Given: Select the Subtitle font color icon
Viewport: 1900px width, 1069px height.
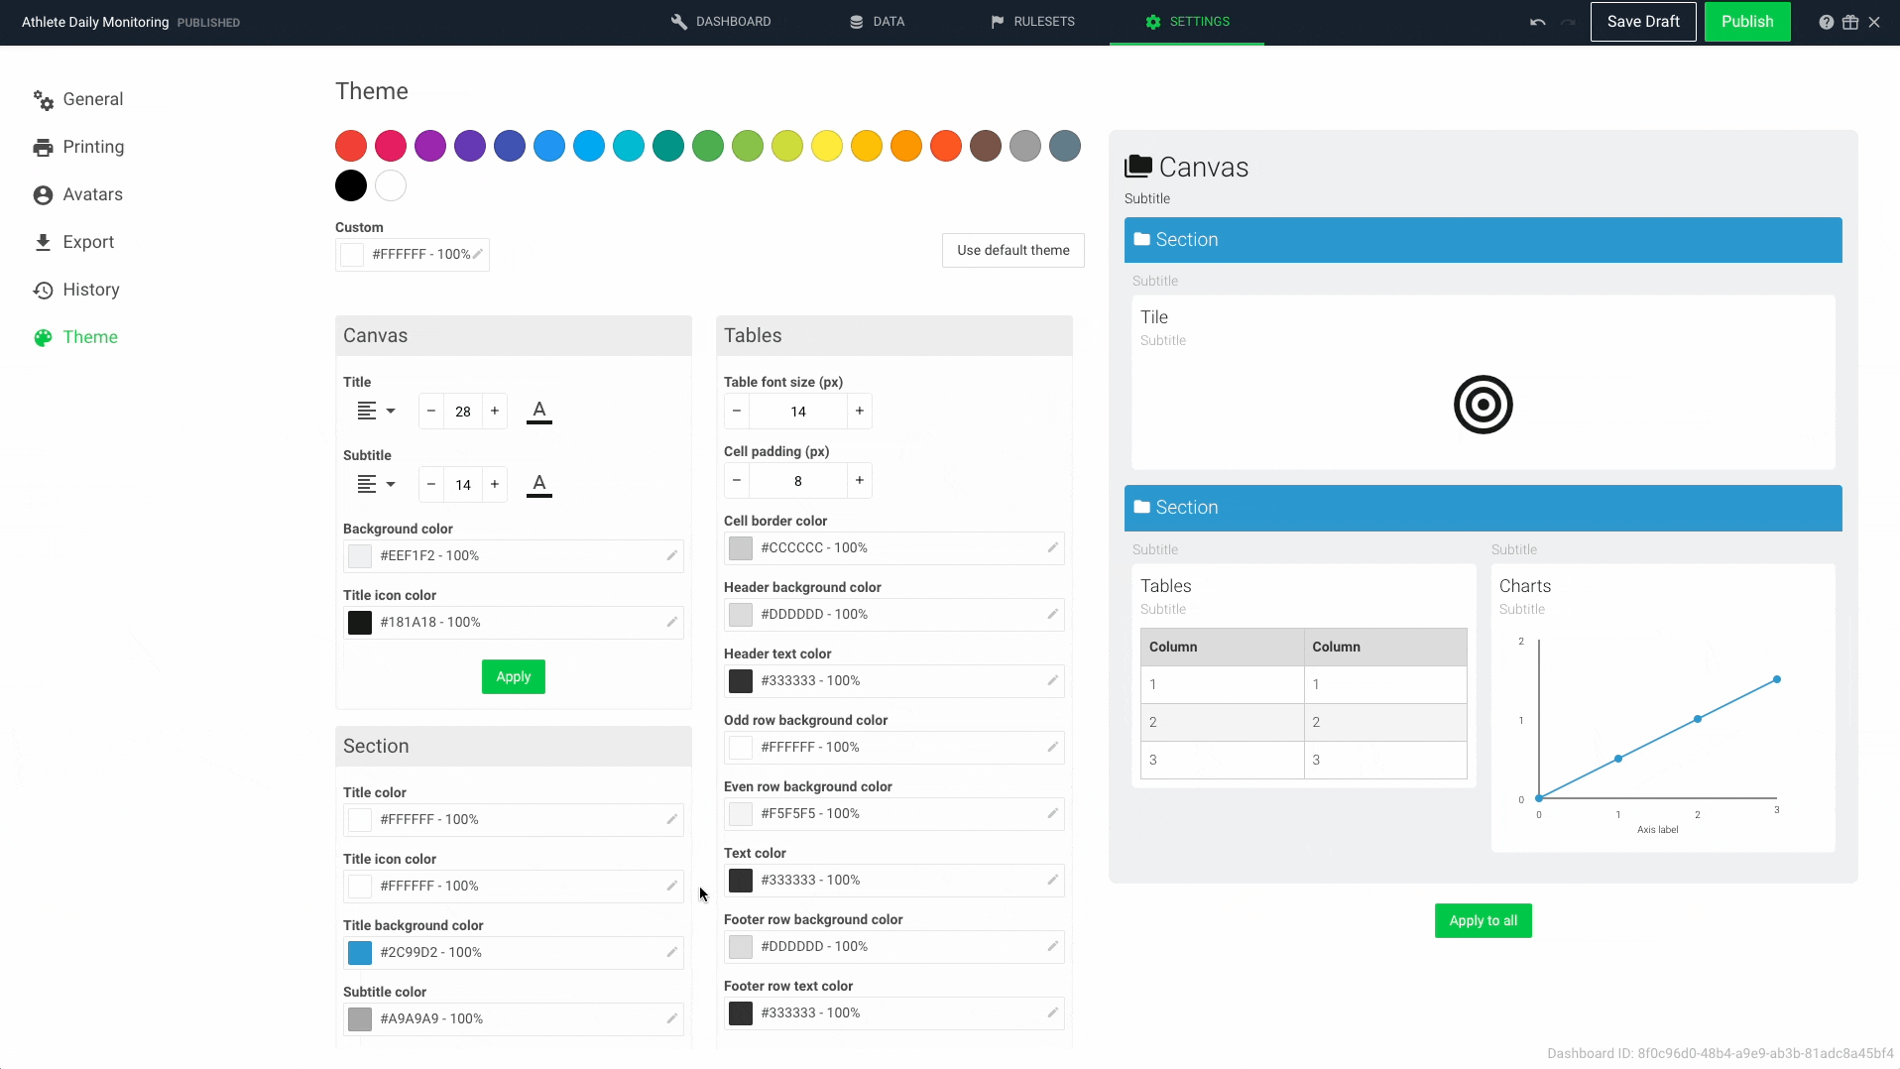Looking at the screenshot, I should 538,484.
